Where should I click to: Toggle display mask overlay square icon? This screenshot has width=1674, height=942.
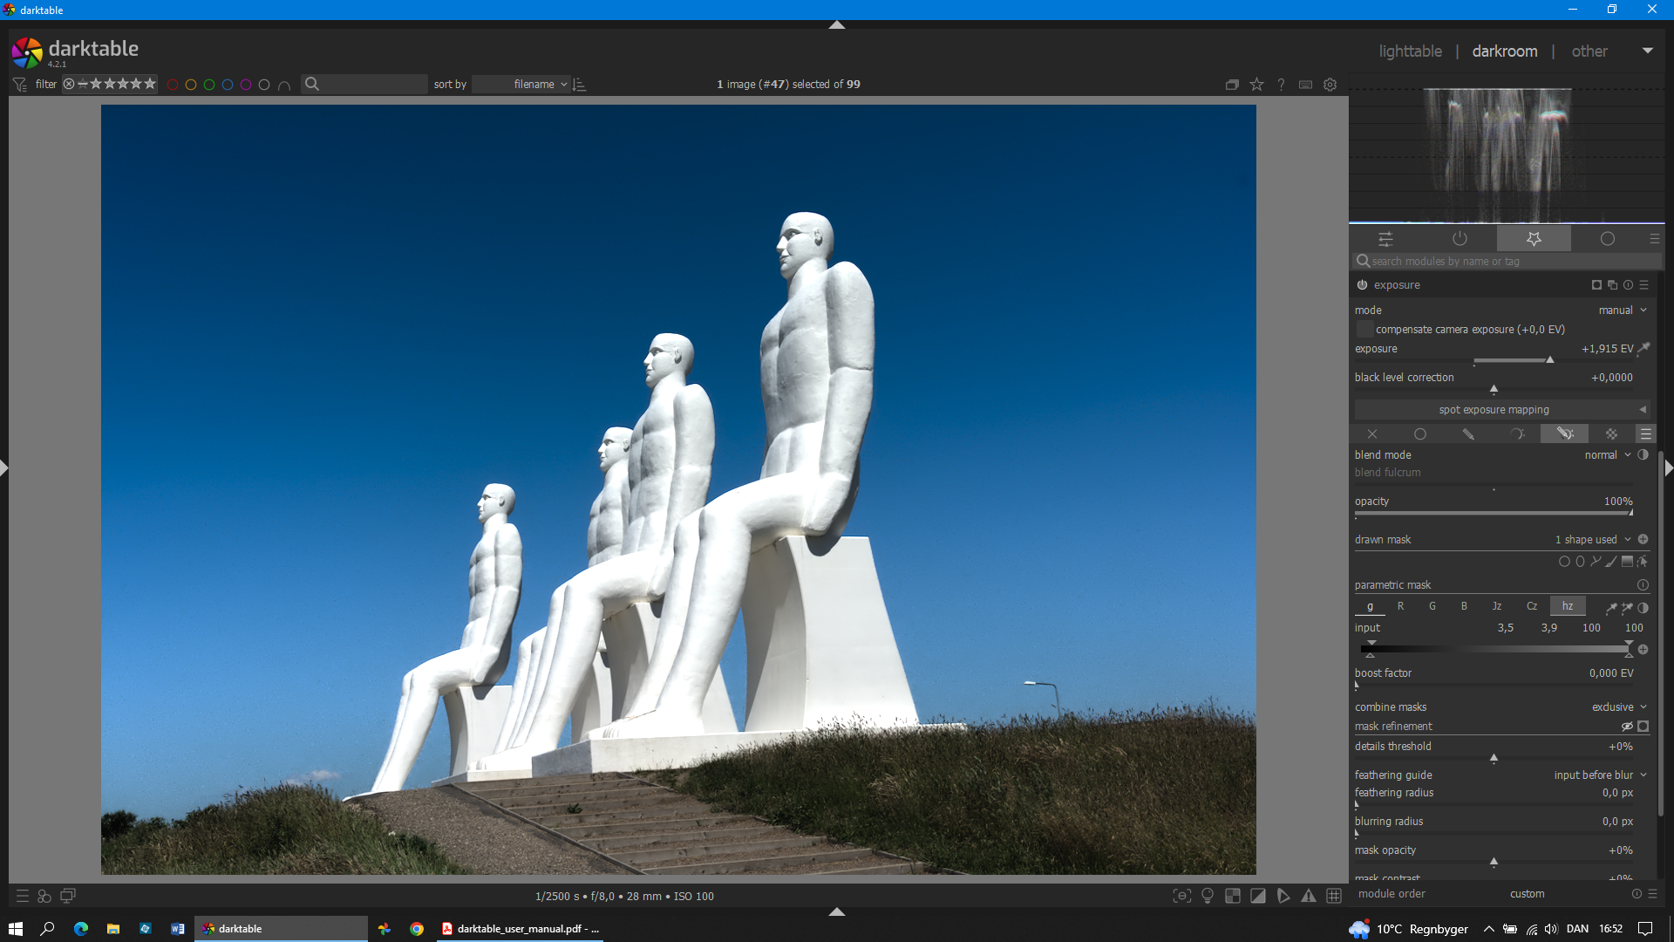tap(1643, 727)
